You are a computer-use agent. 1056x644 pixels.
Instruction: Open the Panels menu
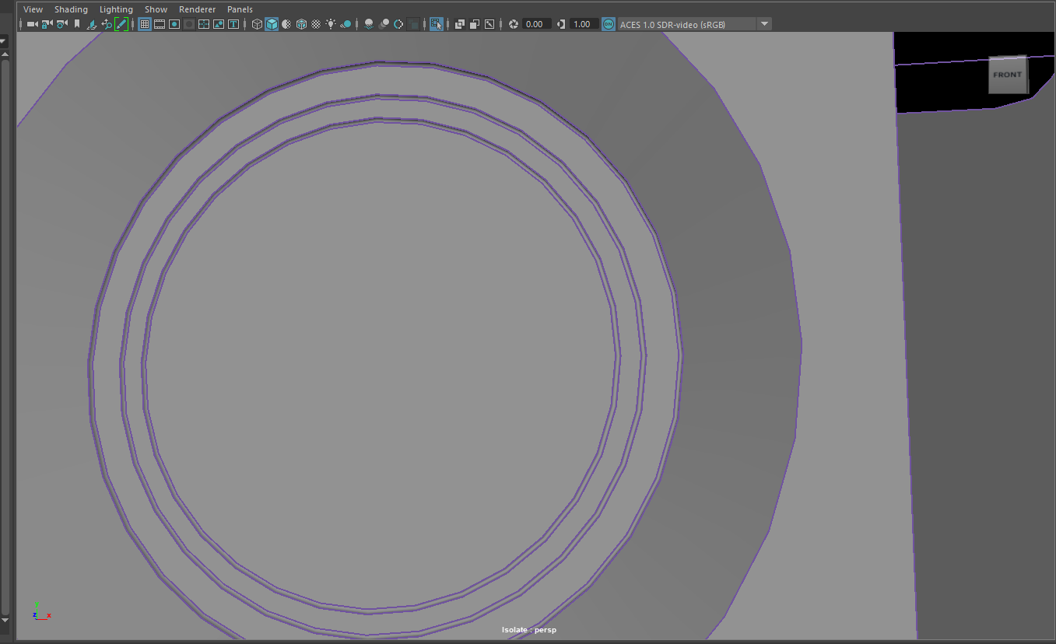[240, 9]
